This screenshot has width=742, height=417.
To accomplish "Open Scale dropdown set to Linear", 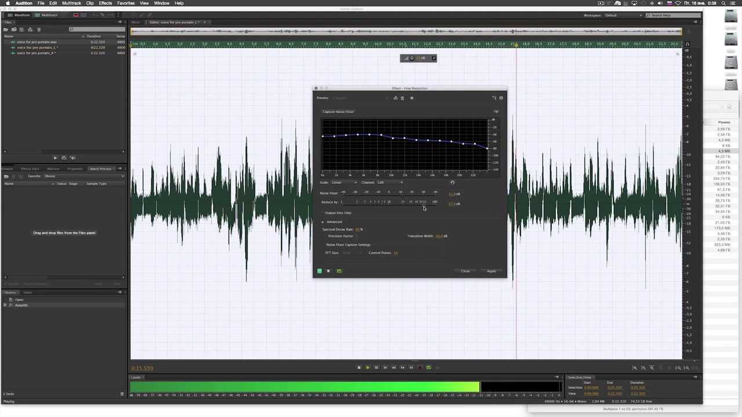I will [344, 182].
